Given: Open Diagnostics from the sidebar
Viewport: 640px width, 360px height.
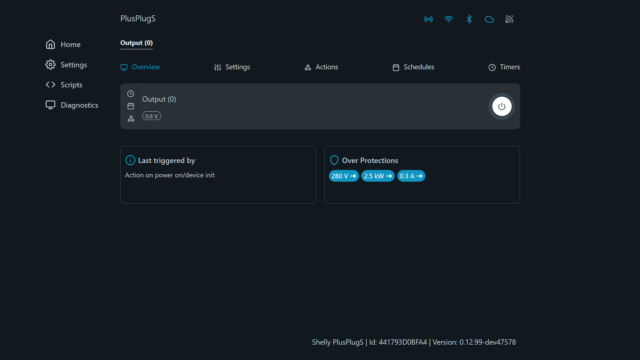Looking at the screenshot, I should pos(79,105).
